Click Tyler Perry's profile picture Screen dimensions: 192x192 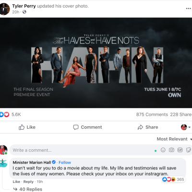coord(4,9)
